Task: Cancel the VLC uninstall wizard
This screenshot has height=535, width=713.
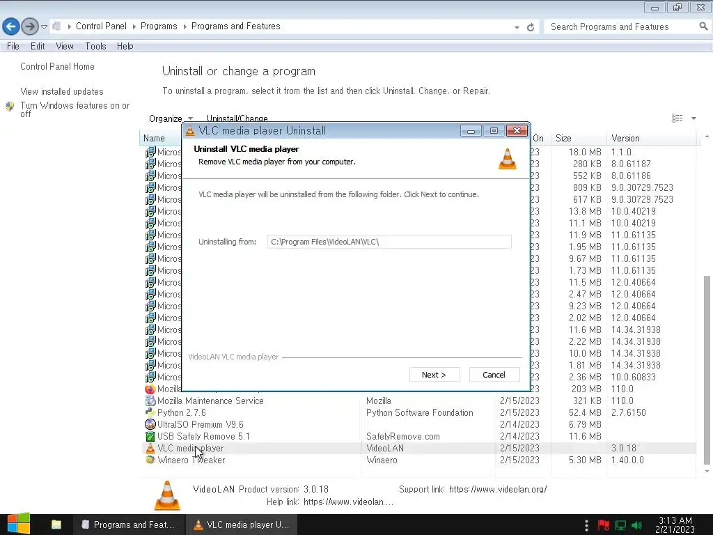Action: [x=494, y=374]
